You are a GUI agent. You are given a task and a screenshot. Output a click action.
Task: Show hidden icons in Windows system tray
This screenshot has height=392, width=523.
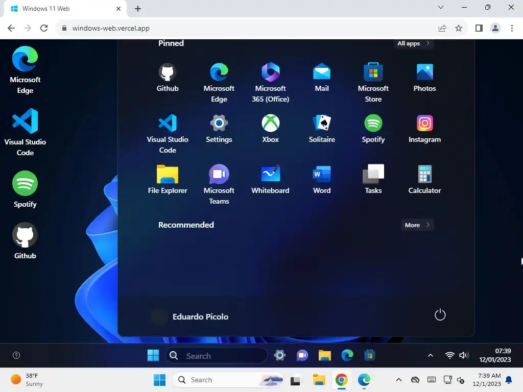pos(398,380)
